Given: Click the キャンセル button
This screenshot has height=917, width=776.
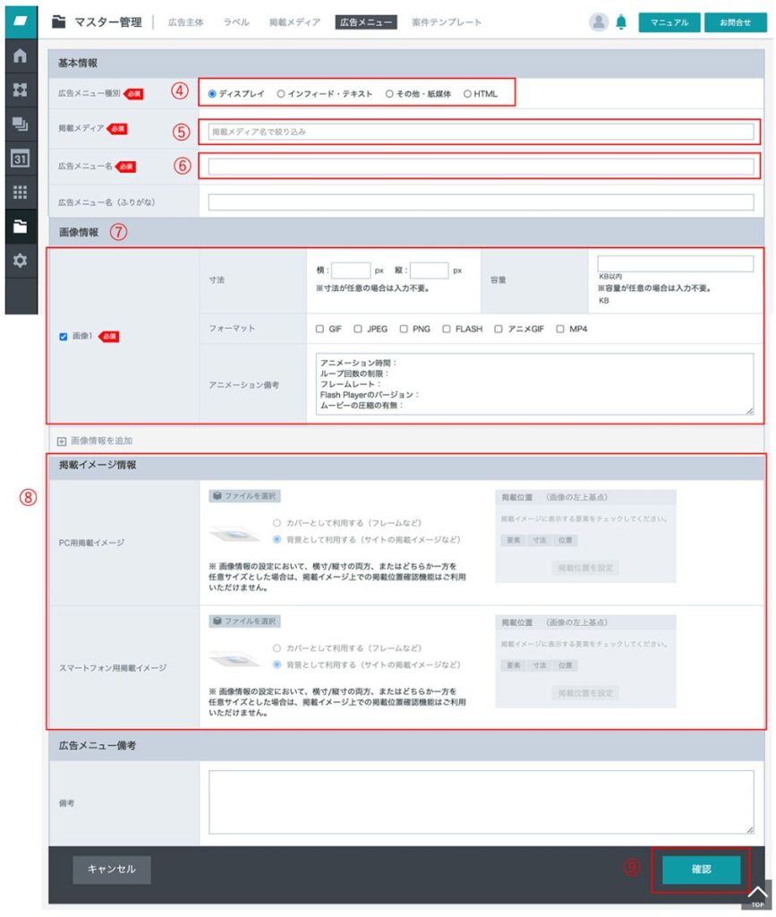Looking at the screenshot, I should pos(112,869).
